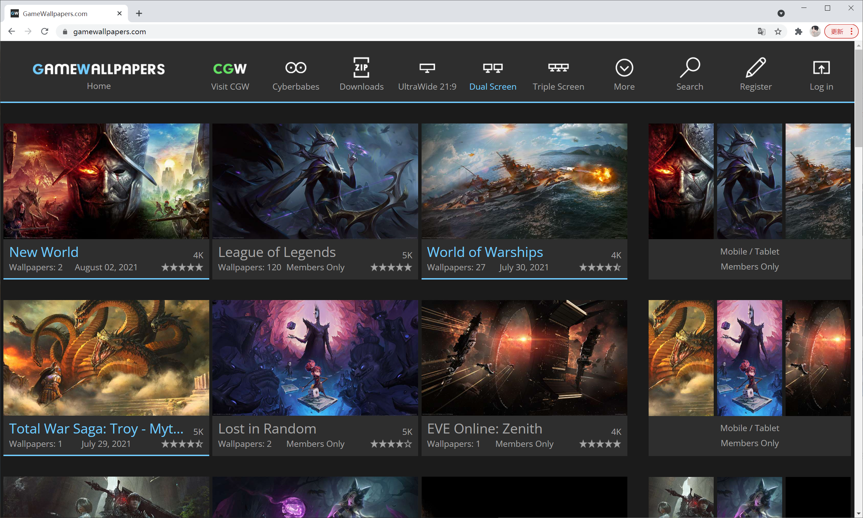Viewport: 863px width, 518px height.
Task: Open the New World wallpaper thumbnail
Action: coord(106,181)
